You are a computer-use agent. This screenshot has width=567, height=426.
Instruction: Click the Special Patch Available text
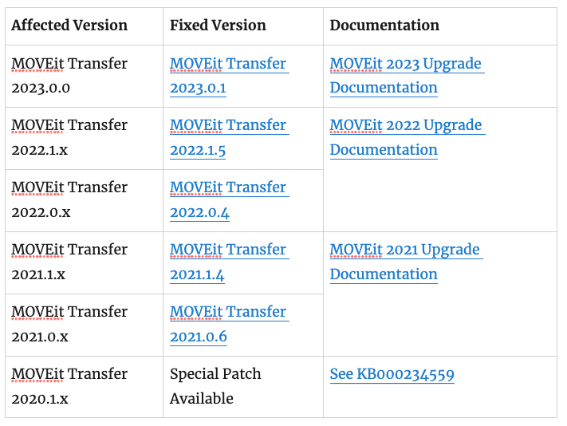pos(215,386)
